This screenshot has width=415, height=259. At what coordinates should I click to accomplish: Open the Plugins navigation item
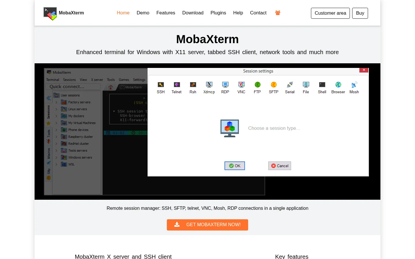click(x=218, y=13)
